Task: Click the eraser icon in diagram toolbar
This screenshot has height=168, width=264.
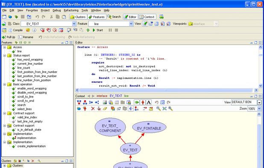Action: tap(105, 109)
